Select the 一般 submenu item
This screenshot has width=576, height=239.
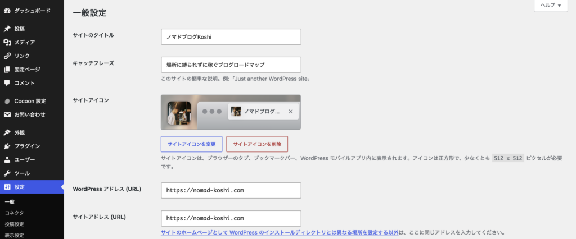click(10, 201)
